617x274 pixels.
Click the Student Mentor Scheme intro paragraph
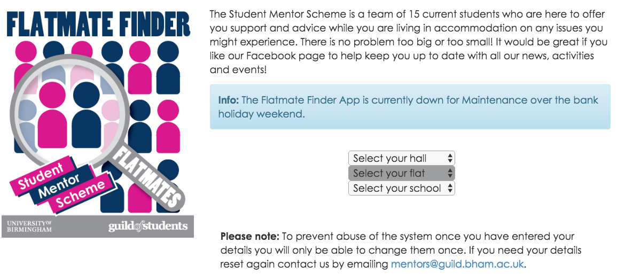(x=409, y=41)
